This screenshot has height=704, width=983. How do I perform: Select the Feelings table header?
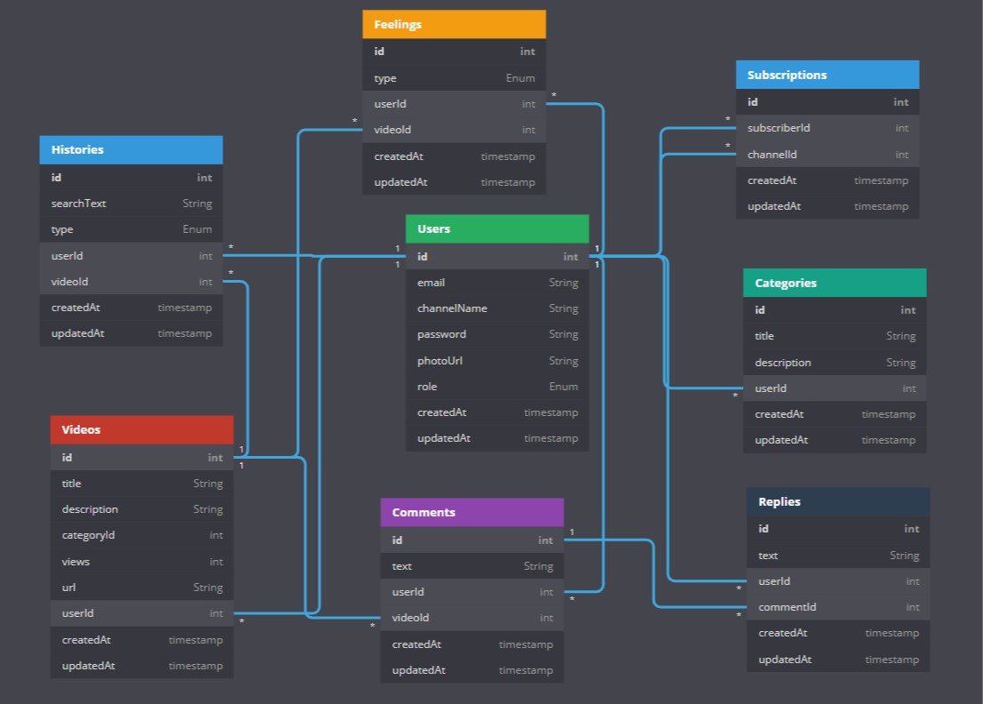pyautogui.click(x=454, y=24)
